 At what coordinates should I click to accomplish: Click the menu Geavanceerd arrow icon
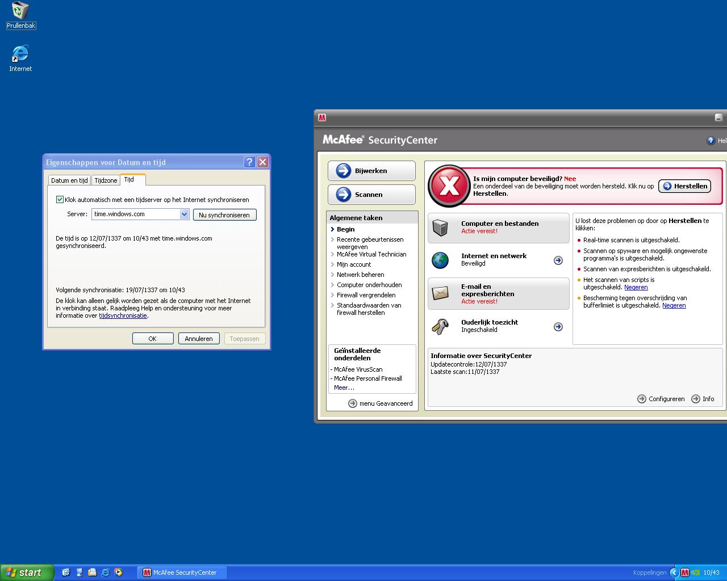click(x=353, y=403)
